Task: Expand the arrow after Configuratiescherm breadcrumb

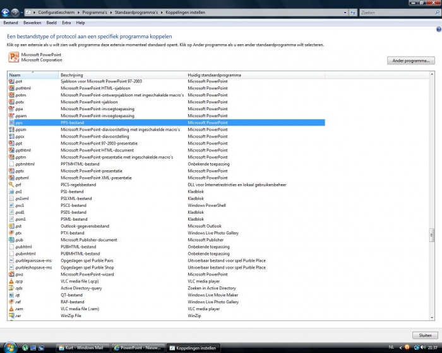Action: click(79, 13)
